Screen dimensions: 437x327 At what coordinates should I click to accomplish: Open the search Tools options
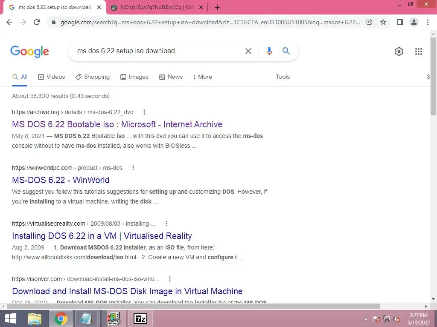pos(283,77)
